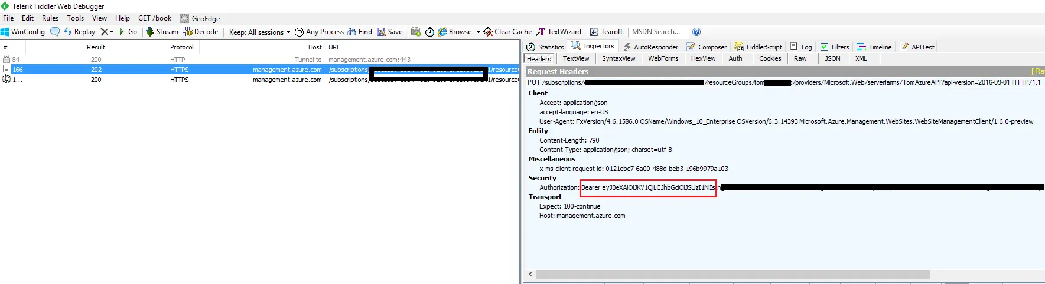Select the Cookies inspector tab
The image size is (1045, 284).
pyautogui.click(x=770, y=58)
